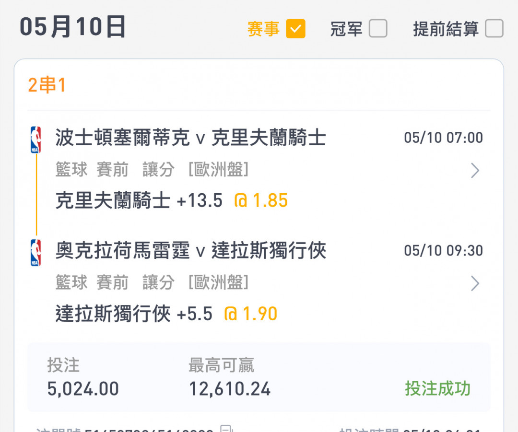Image resolution: width=518 pixels, height=432 pixels.
Task: Select max win amount 12,610.24
Action: point(230,389)
